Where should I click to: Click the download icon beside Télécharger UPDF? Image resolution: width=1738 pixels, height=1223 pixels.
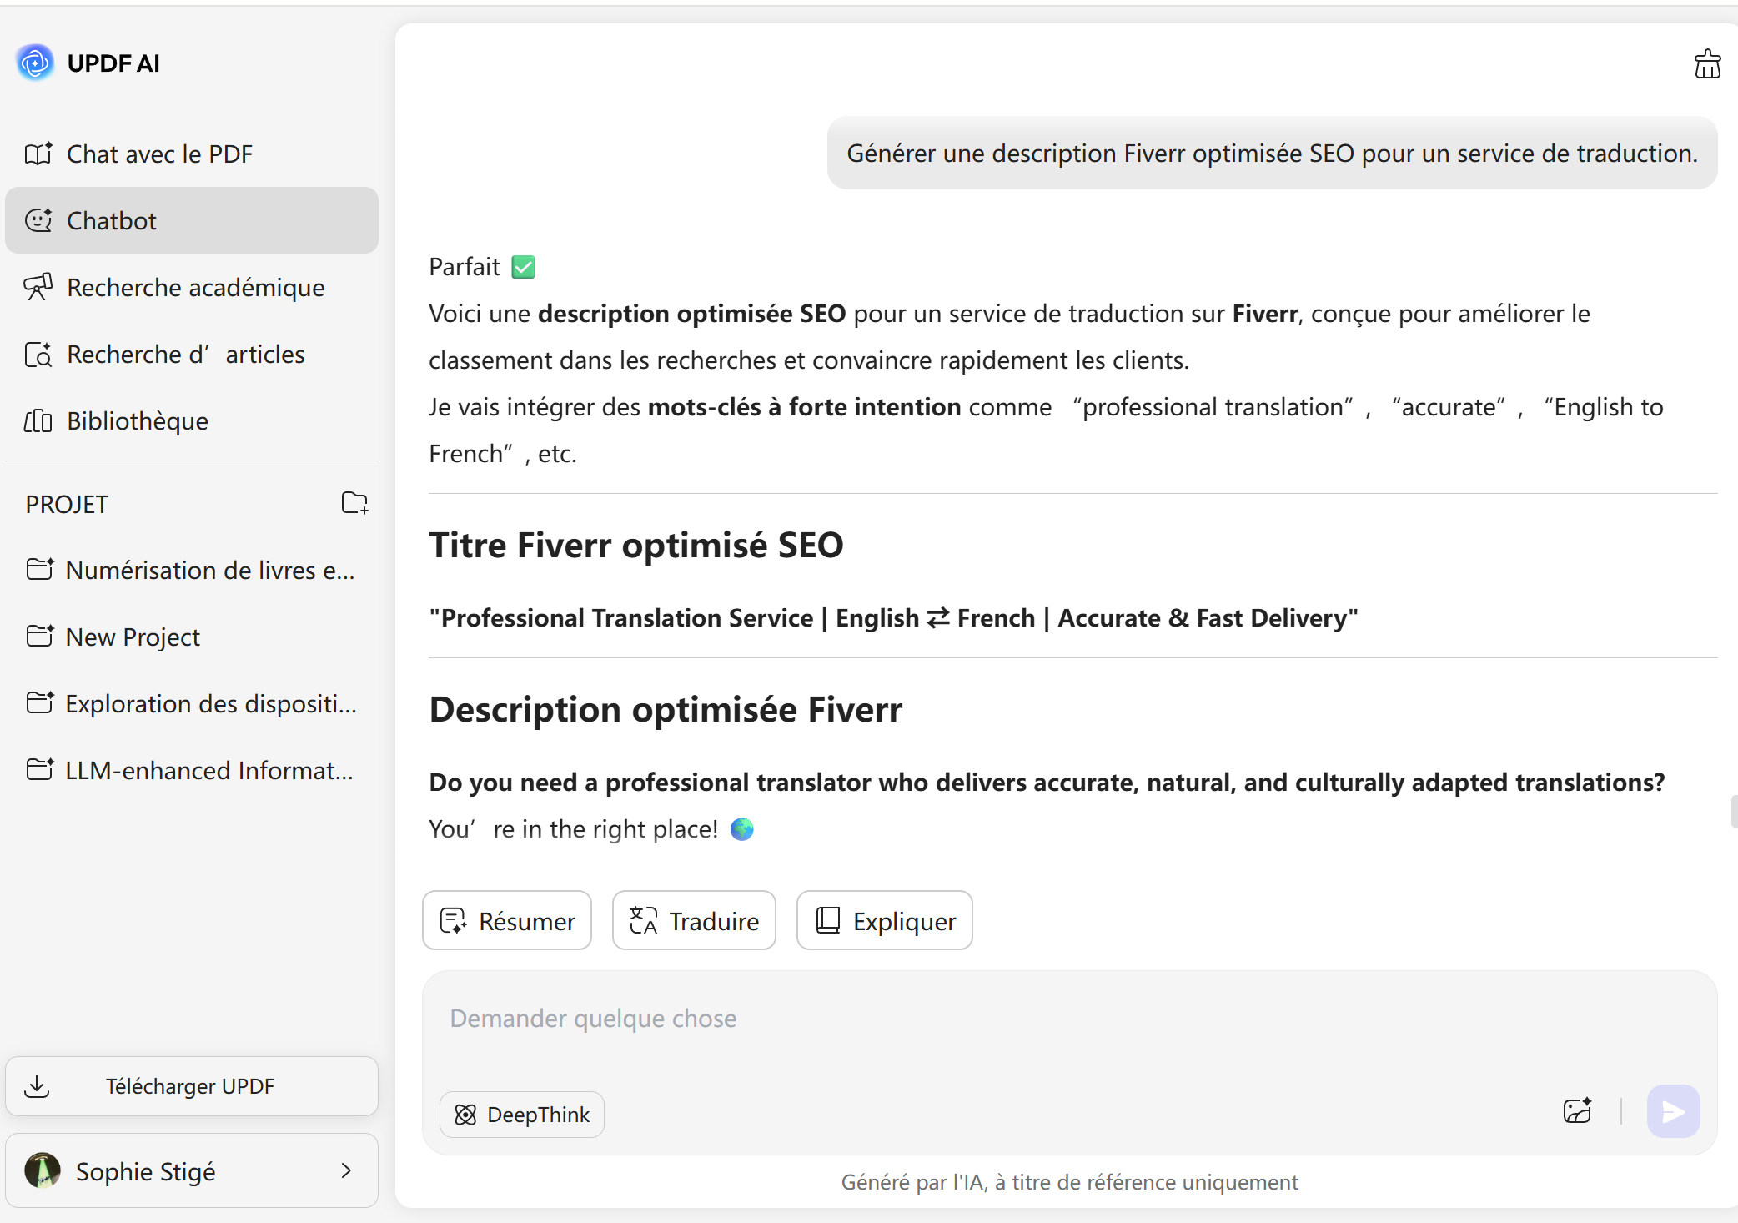(37, 1086)
